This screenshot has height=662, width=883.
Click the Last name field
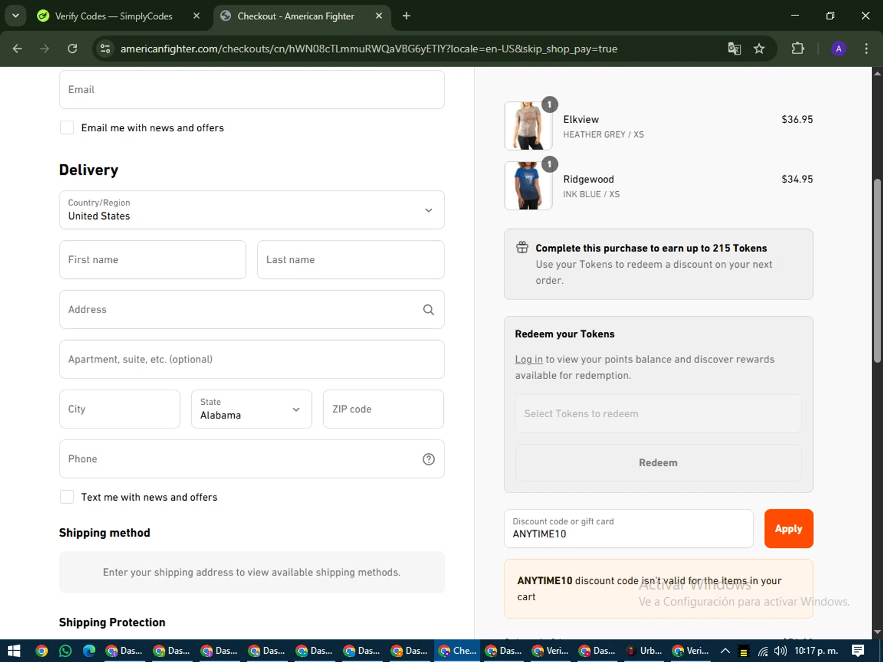[x=351, y=260]
